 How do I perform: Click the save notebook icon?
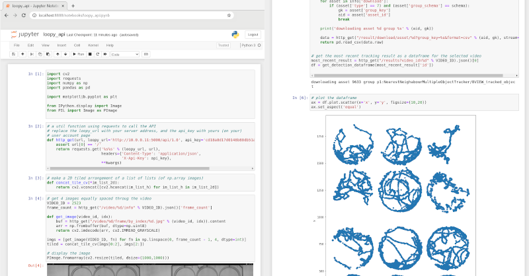click(x=14, y=53)
